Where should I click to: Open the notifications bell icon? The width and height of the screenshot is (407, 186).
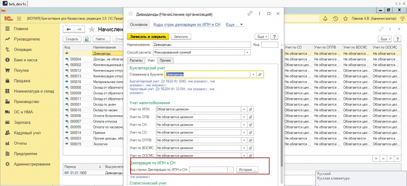click(325, 19)
